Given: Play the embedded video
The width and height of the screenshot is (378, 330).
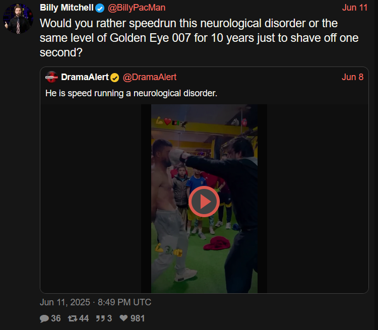Looking at the screenshot, I should (204, 202).
